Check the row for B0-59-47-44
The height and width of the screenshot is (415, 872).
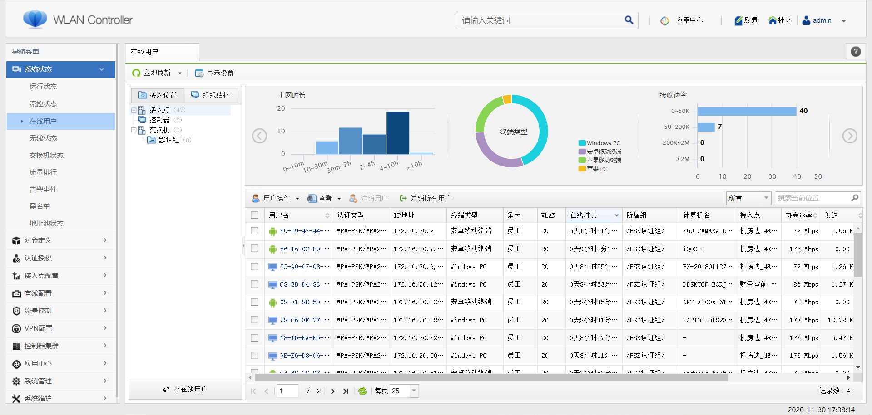click(254, 231)
